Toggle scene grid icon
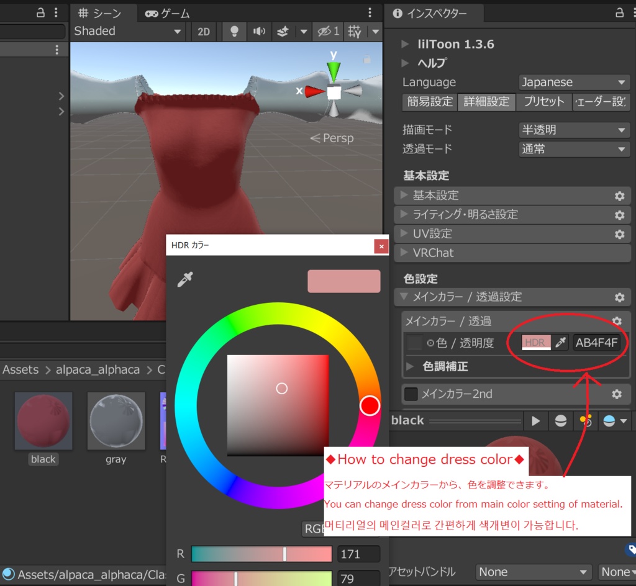Viewport: 636px width, 586px height. click(x=354, y=31)
